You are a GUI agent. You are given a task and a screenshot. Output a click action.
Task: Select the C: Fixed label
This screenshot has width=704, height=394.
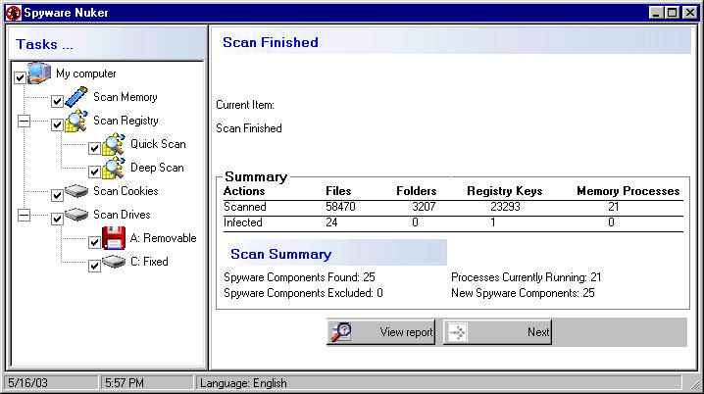(149, 262)
